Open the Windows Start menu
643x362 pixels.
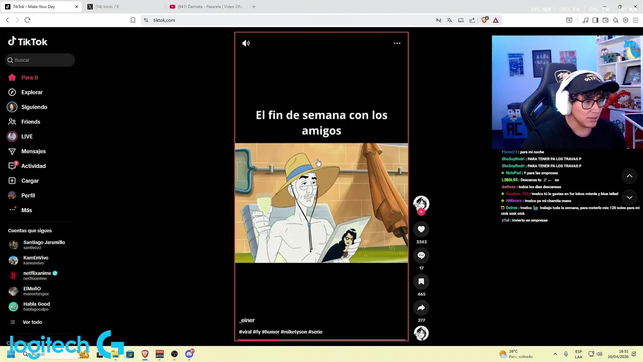pyautogui.click(x=11, y=354)
